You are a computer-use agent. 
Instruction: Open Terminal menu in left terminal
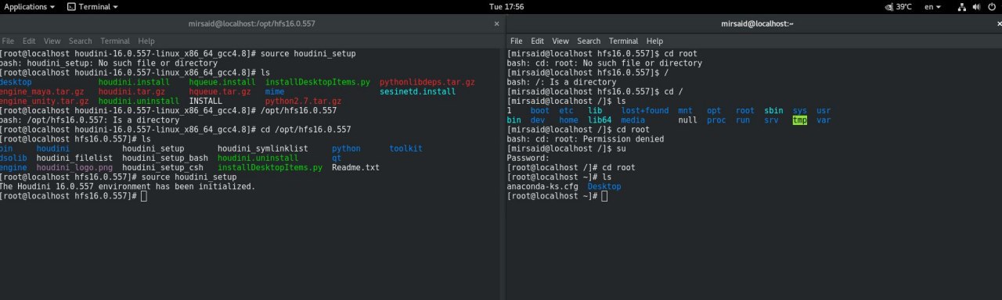(x=115, y=41)
